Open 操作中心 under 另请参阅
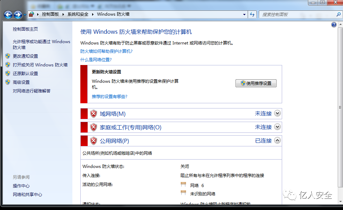Image resolution: width=343 pixels, height=210 pixels. (21, 186)
